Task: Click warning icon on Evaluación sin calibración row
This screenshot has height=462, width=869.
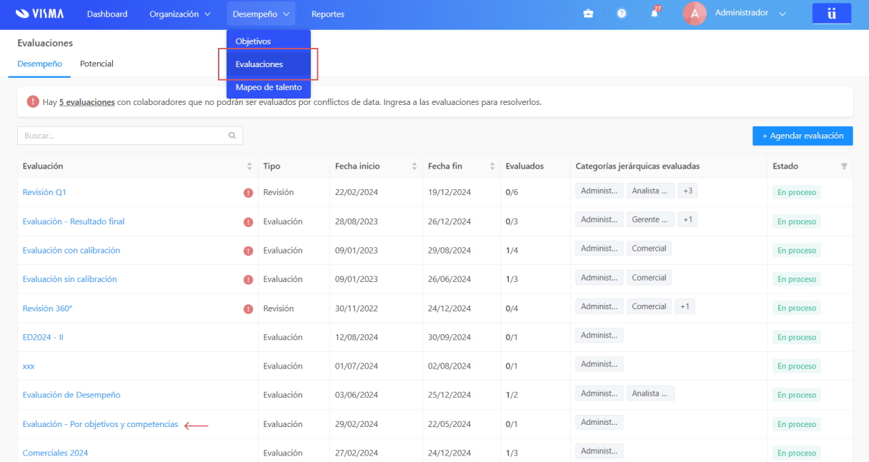Action: tap(248, 280)
